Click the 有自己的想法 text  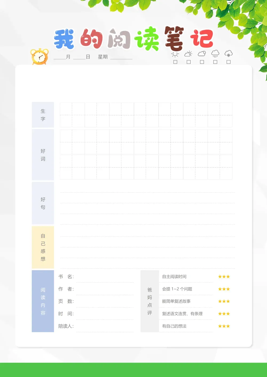[x=174, y=326]
